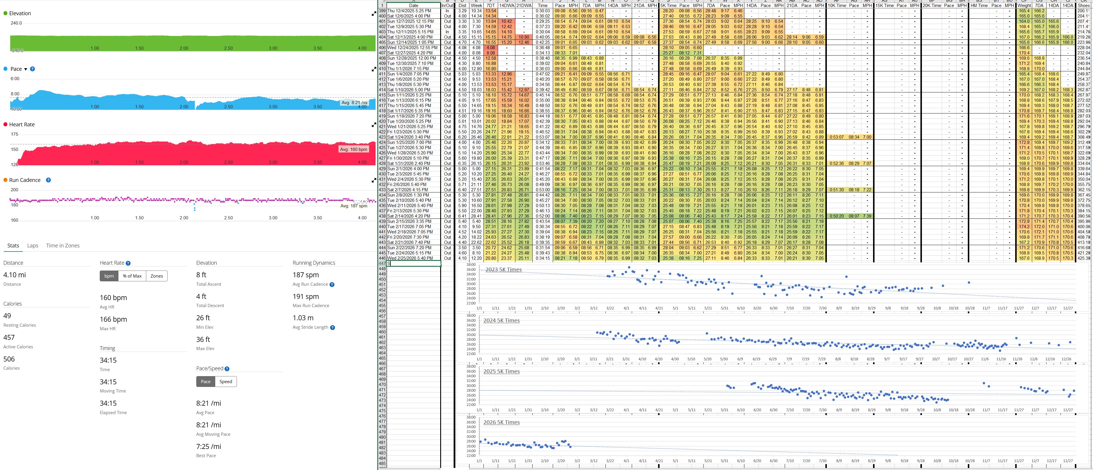
Task: Expand the Run Cadence chart to fullscreen
Action: tap(374, 181)
